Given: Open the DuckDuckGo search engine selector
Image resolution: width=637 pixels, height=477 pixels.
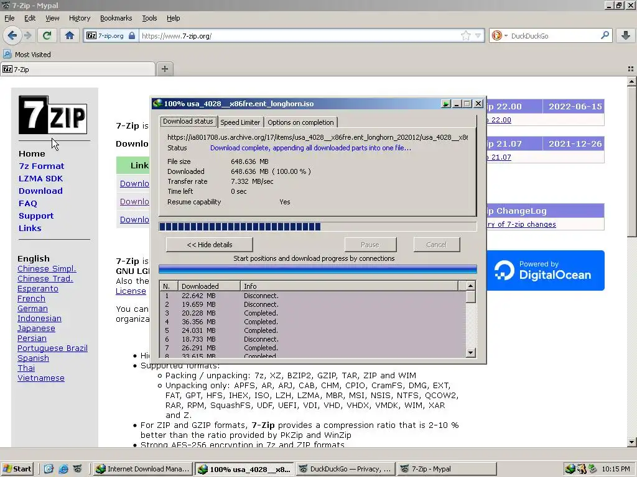Looking at the screenshot, I should (x=500, y=35).
